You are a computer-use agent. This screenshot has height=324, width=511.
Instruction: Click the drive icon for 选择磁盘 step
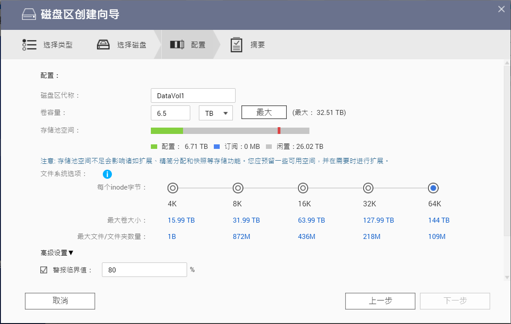pyautogui.click(x=104, y=45)
